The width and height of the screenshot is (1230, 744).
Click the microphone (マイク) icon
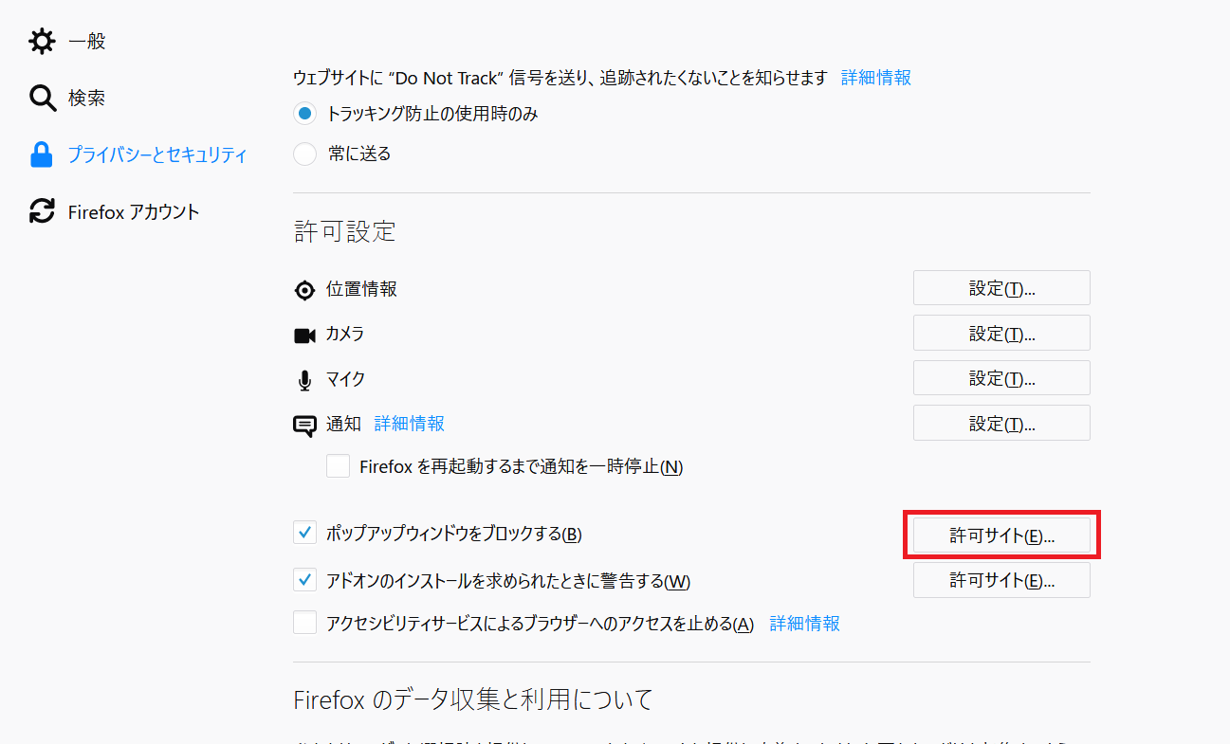304,380
